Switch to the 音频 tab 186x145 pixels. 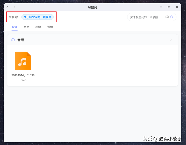click(50, 27)
